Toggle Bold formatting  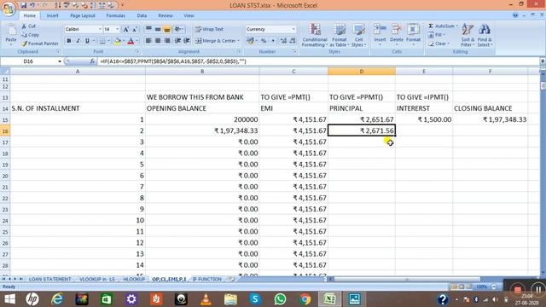tap(69, 41)
